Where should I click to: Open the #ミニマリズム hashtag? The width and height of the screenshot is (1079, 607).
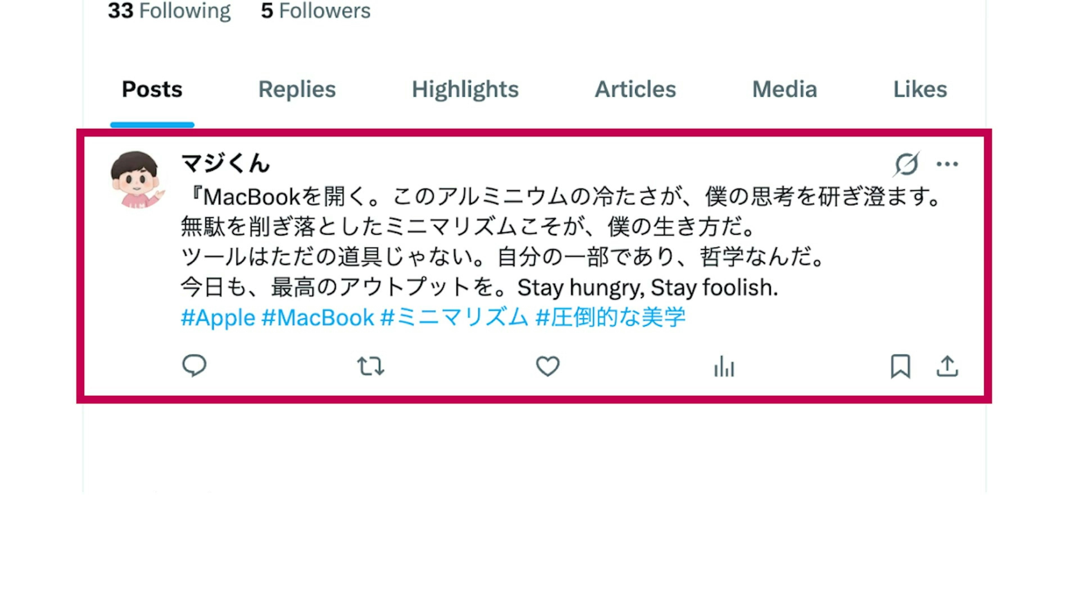(x=454, y=317)
